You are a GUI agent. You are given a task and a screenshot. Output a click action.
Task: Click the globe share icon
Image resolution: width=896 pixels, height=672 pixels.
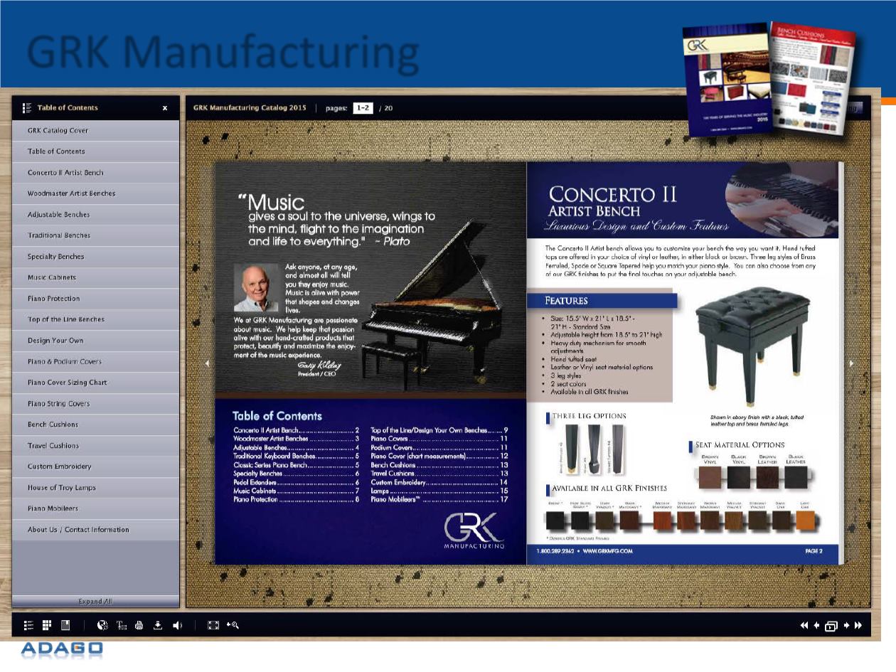pyautogui.click(x=102, y=625)
